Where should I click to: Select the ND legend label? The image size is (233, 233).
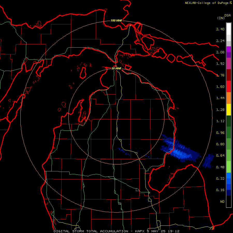tap(222, 202)
